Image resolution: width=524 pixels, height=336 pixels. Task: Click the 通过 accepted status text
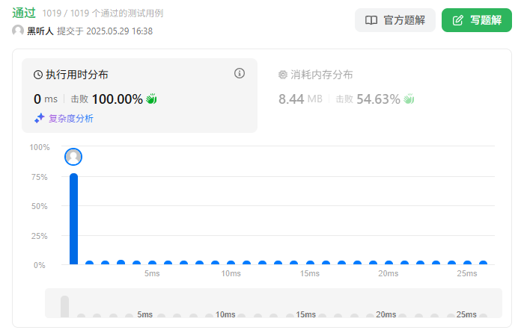pos(24,13)
